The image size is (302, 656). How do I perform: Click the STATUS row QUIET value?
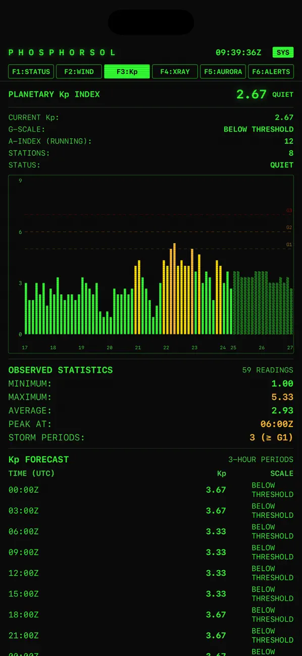(282, 165)
